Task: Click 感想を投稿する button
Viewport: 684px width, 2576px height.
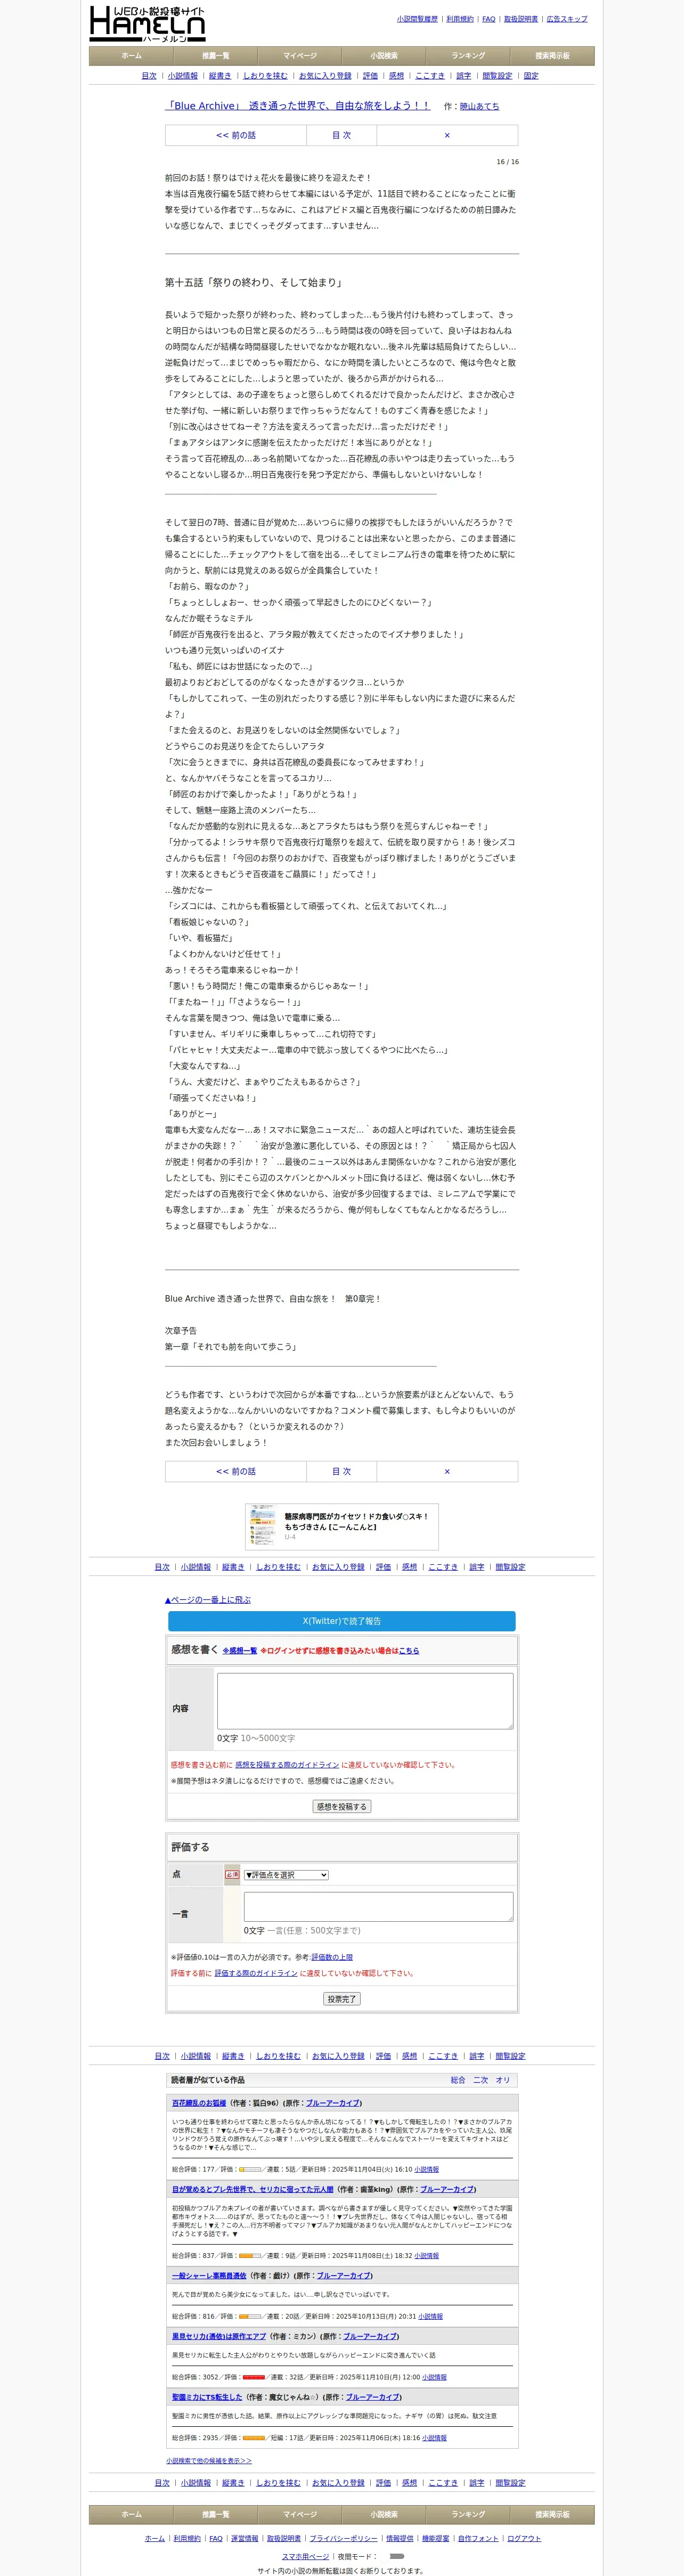Action: click(x=342, y=1807)
